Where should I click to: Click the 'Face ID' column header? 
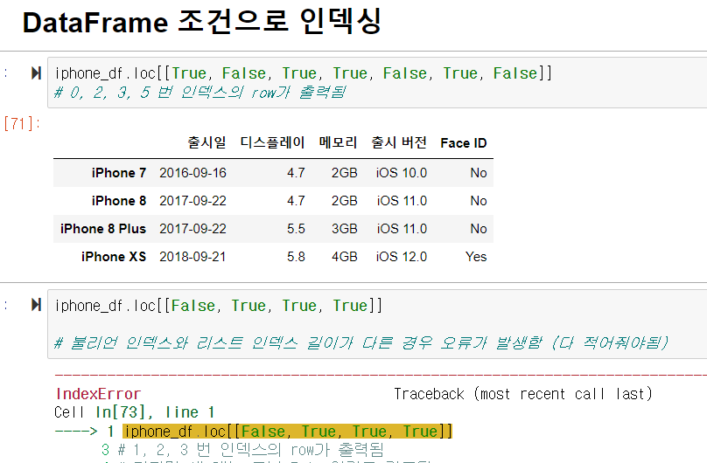pos(464,143)
